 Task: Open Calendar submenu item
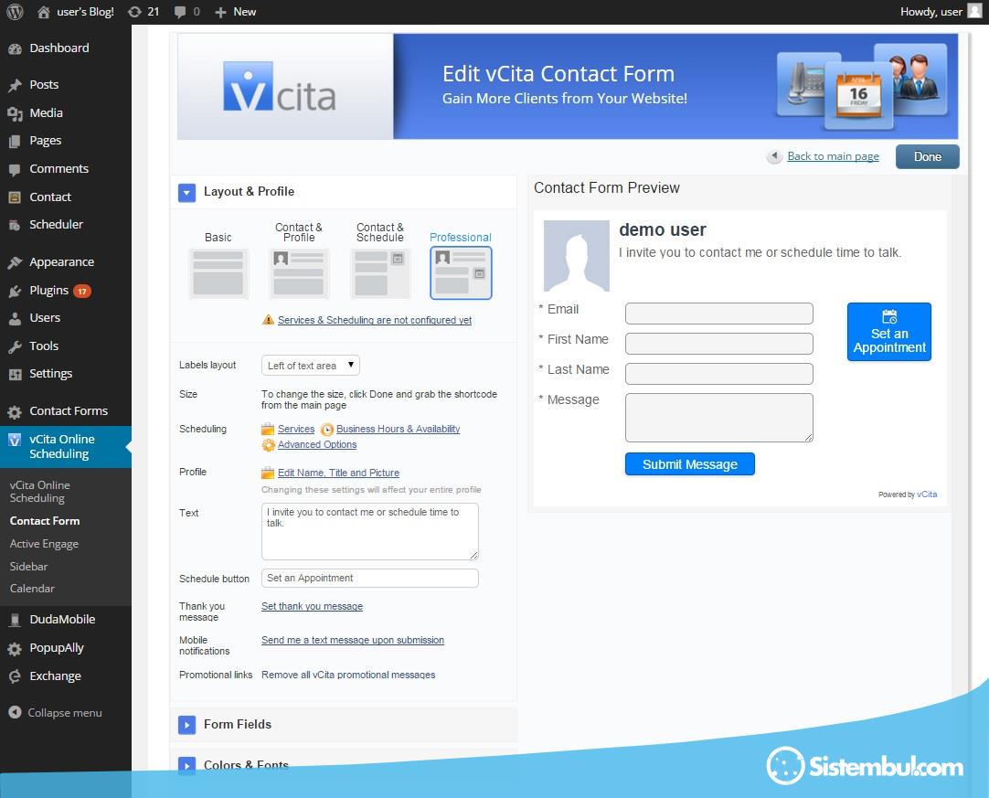[x=32, y=589]
